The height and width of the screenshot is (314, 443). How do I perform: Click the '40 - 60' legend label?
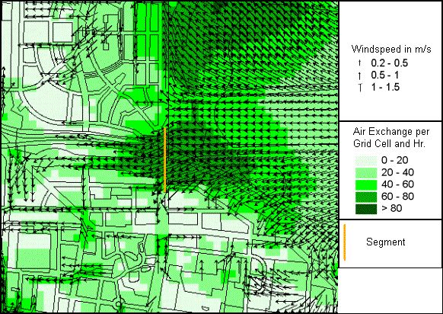click(397, 184)
